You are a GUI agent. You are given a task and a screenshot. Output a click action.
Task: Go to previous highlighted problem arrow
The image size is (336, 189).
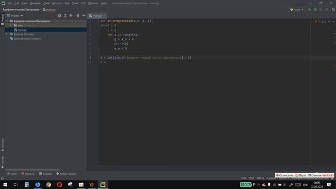[x=329, y=22]
